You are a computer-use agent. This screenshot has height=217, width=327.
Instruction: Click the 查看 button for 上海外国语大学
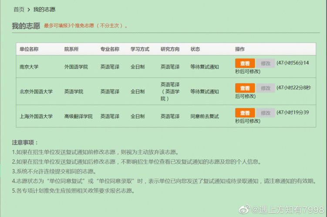click(245, 113)
